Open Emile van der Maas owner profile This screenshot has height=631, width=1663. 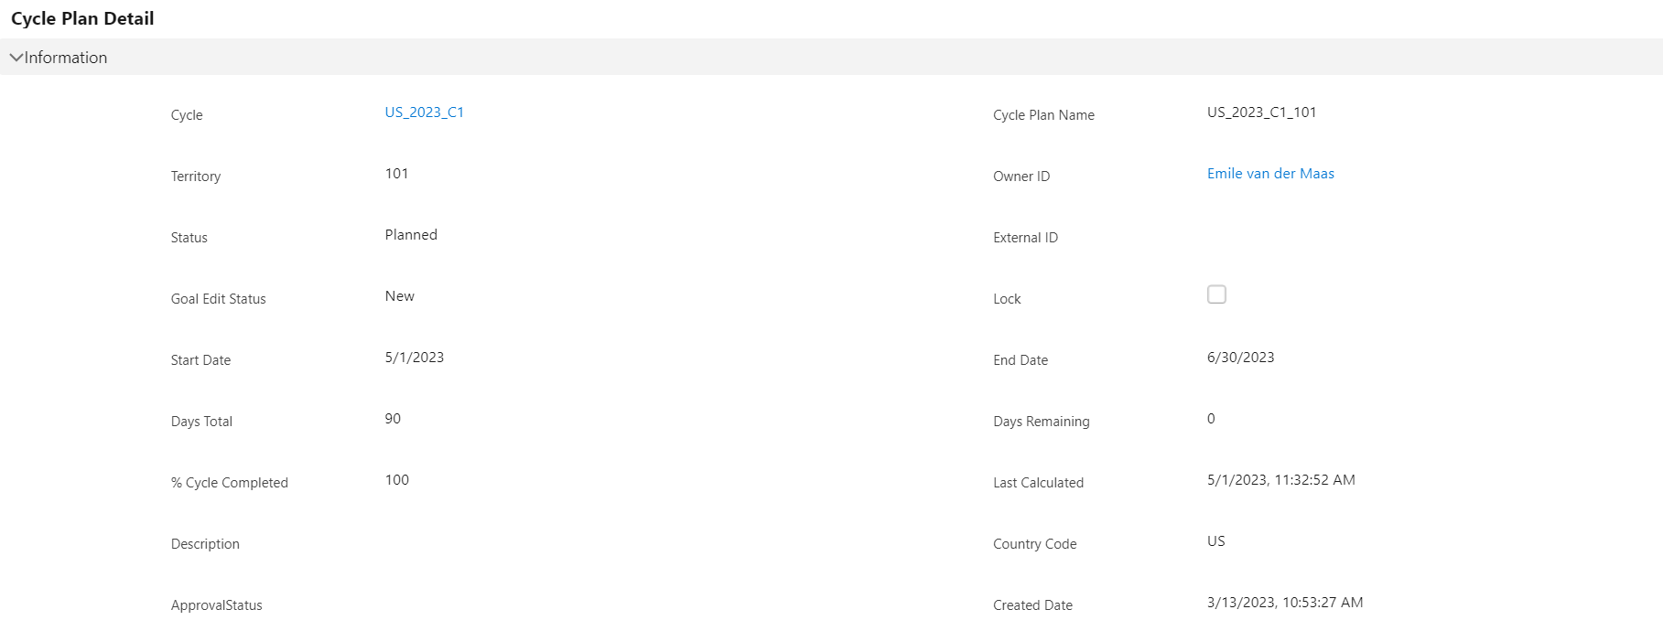[x=1270, y=173]
